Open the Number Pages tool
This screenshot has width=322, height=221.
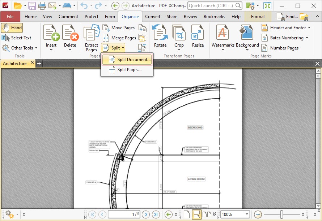pyautogui.click(x=284, y=48)
